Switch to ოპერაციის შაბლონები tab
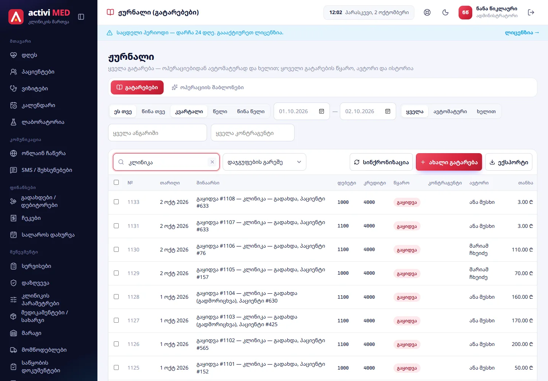Image resolution: width=548 pixels, height=381 pixels. click(207, 87)
